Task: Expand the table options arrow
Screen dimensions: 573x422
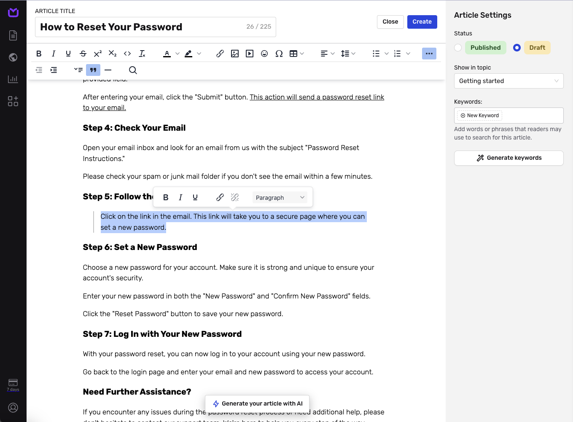Action: (x=302, y=54)
